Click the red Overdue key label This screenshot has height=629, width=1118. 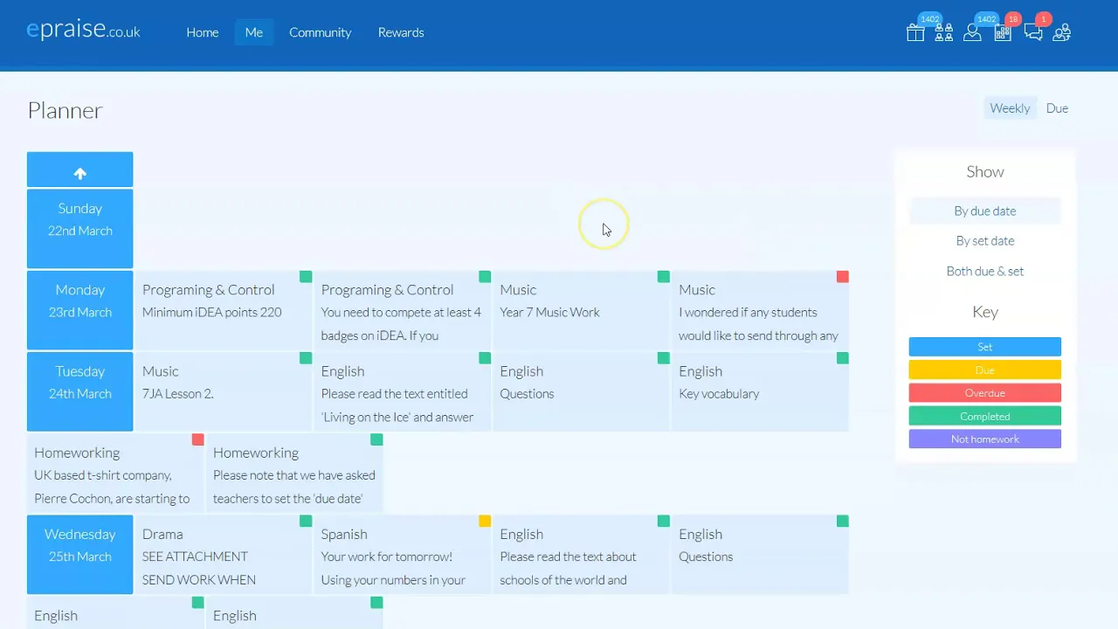tap(985, 393)
